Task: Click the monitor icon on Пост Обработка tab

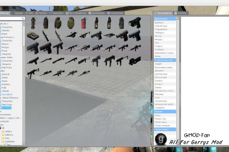Action: point(67,13)
